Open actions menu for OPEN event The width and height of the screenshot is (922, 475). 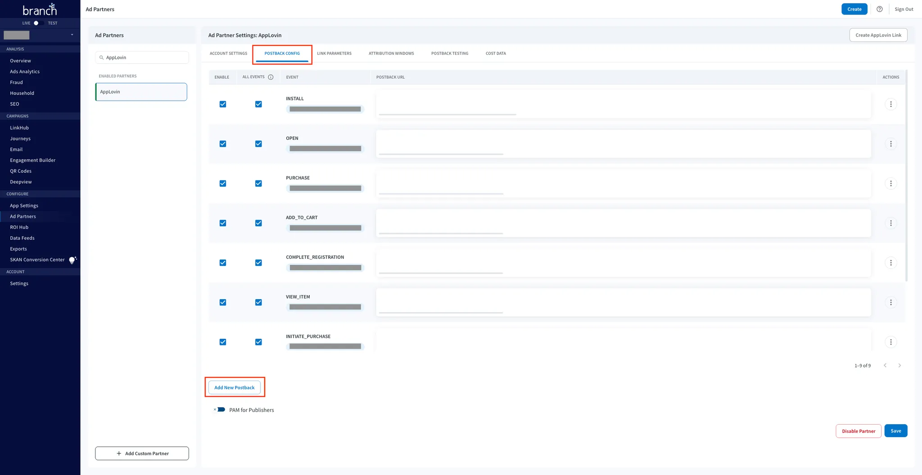coord(890,144)
